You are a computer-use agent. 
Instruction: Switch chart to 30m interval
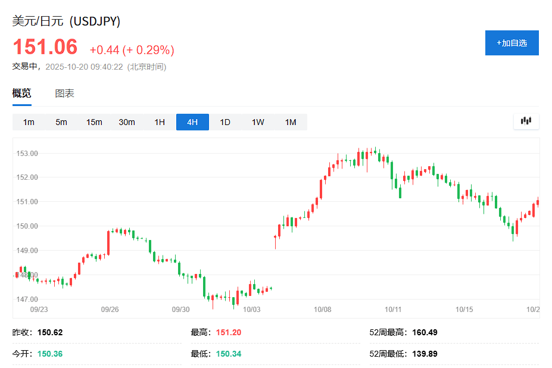[127, 122]
